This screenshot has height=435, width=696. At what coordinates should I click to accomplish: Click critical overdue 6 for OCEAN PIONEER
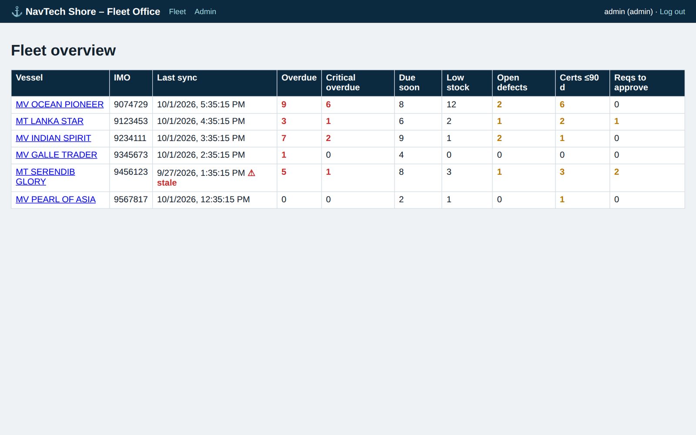(328, 104)
